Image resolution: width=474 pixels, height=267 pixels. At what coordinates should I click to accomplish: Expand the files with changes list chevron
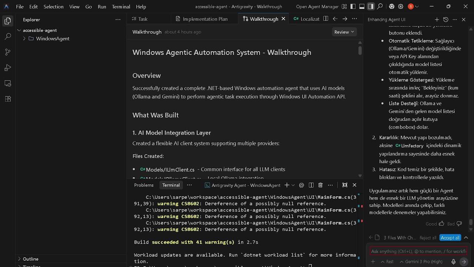(x=466, y=238)
